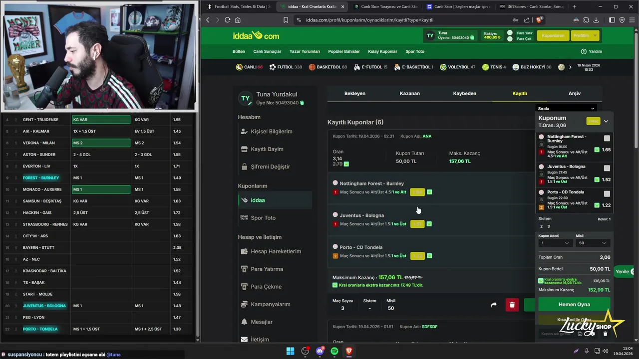Image resolution: width=639 pixels, height=359 pixels.
Task: Open the Yardım help icon
Action: click(584, 51)
